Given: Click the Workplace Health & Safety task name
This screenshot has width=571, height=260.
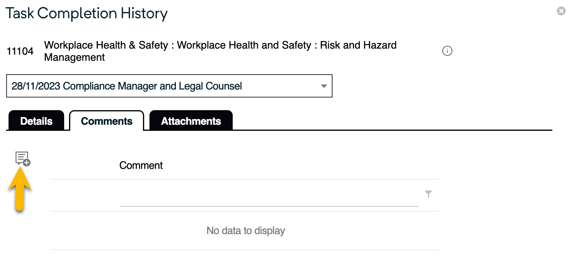Looking at the screenshot, I should point(220,51).
